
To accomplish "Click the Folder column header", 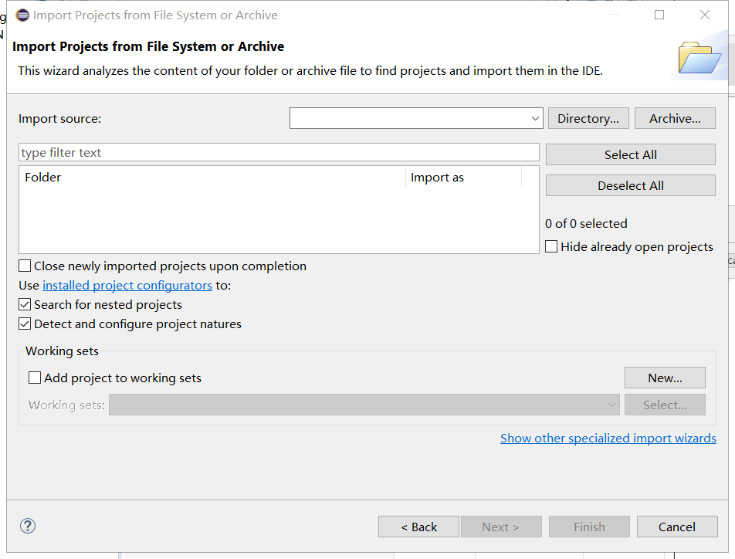I will tap(43, 178).
